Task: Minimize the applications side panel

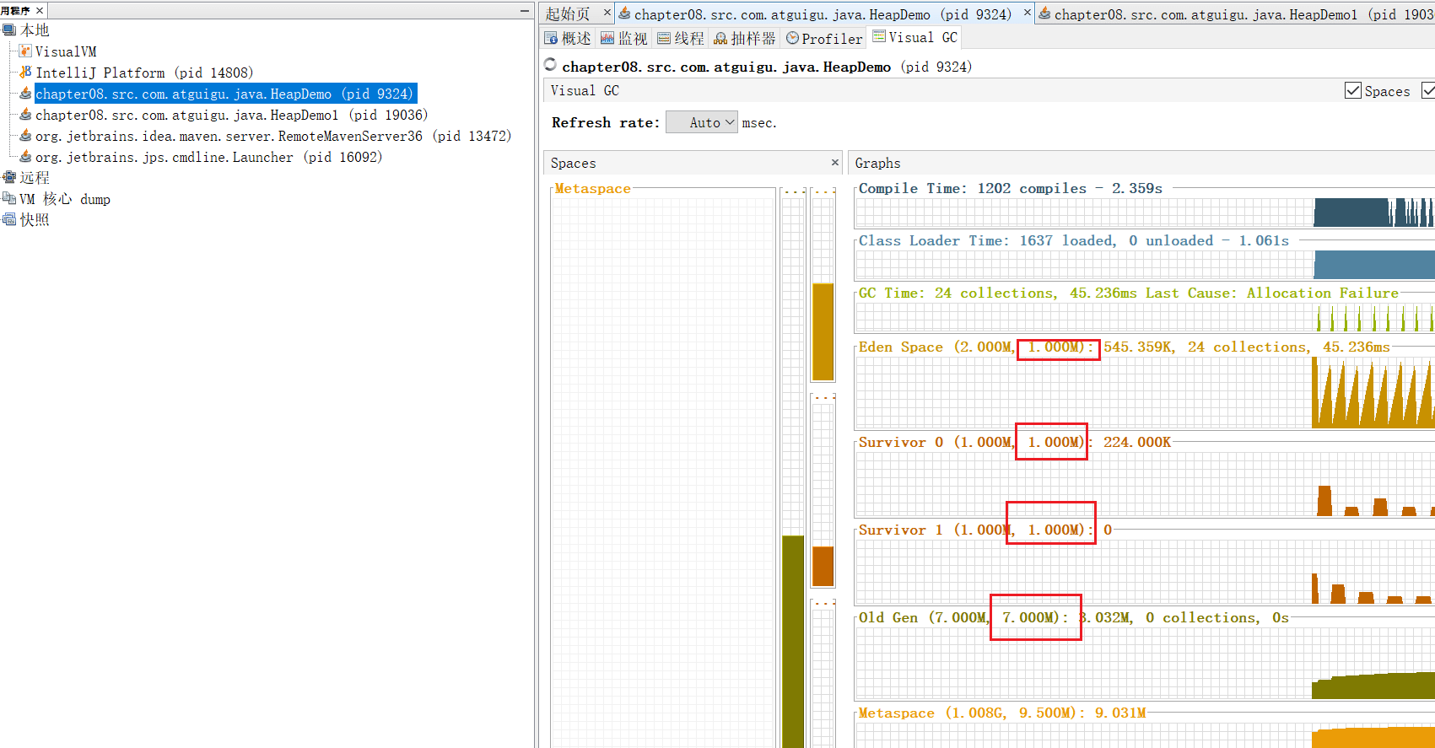Action: click(x=525, y=11)
